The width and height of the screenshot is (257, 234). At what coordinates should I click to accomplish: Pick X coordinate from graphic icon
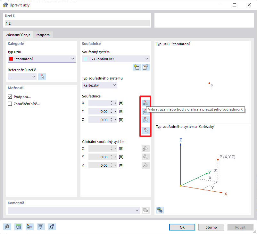tap(145, 103)
